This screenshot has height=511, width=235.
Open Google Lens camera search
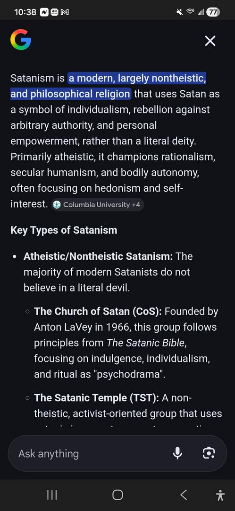[209, 453]
